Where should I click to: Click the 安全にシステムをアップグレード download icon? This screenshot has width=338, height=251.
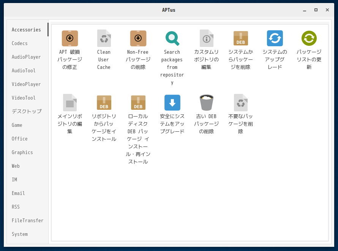[x=172, y=103]
